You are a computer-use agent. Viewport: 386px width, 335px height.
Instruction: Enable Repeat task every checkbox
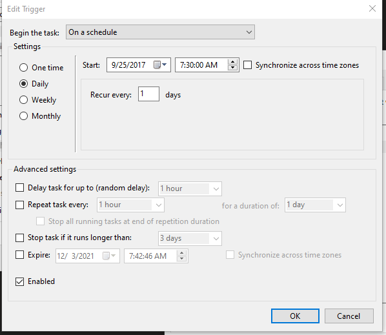click(x=20, y=205)
